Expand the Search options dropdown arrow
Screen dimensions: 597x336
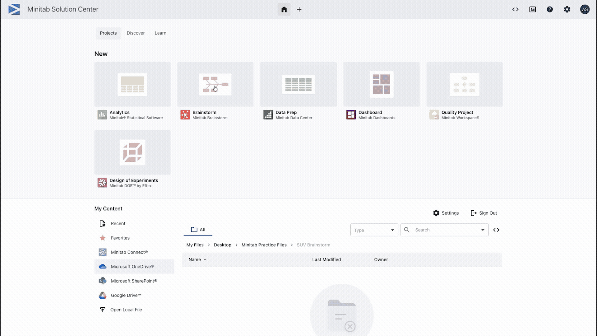tap(483, 230)
